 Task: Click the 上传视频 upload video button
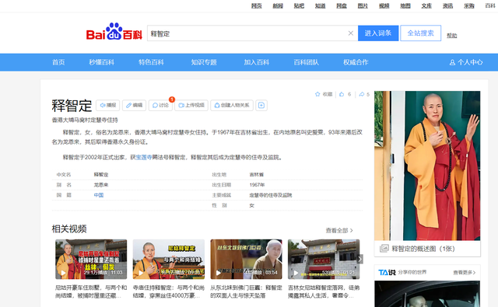point(191,105)
